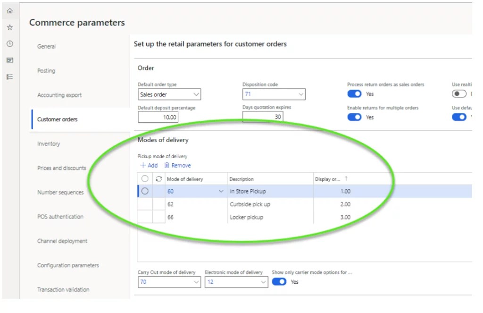
Task: Switch to the Inventory section
Action: [x=49, y=144]
